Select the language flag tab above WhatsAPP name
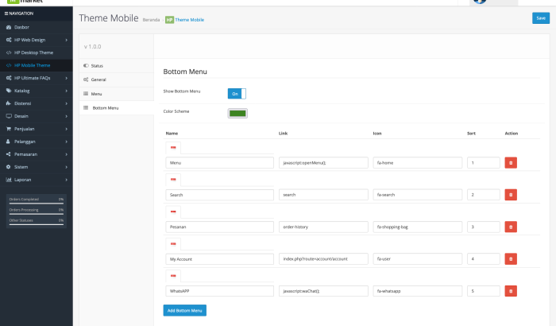Screen dimensions: 556x326 click(x=173, y=276)
